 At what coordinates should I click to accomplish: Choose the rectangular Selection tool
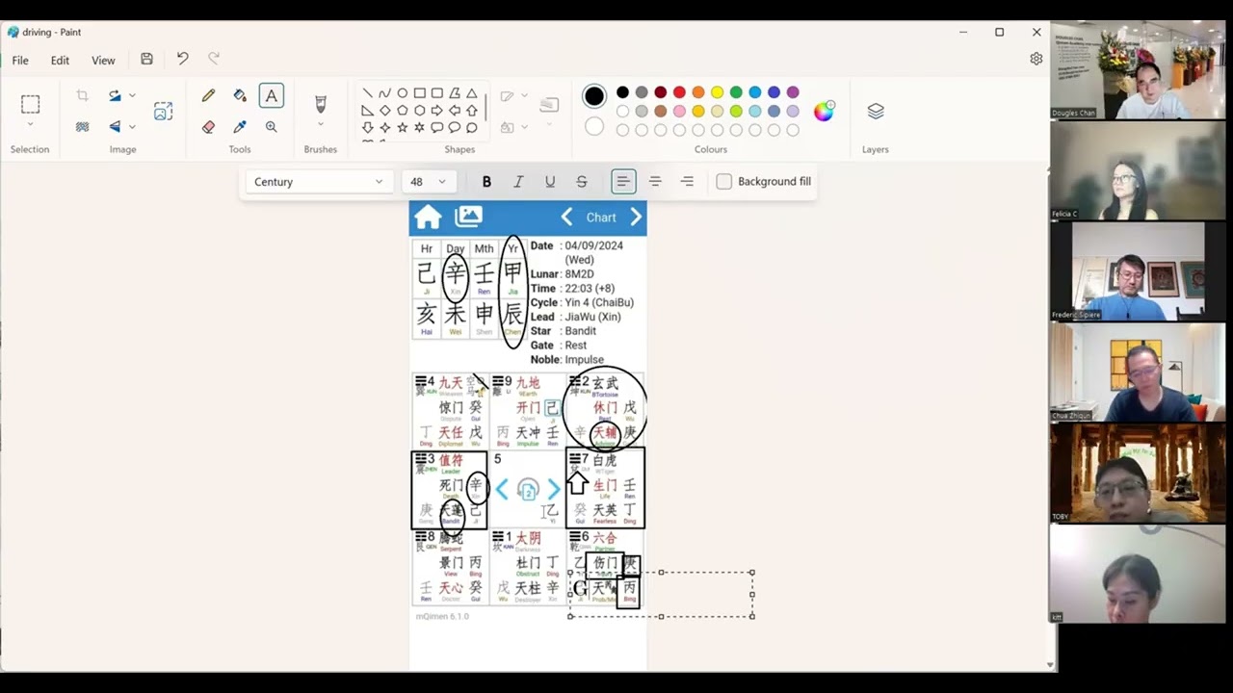[x=30, y=104]
